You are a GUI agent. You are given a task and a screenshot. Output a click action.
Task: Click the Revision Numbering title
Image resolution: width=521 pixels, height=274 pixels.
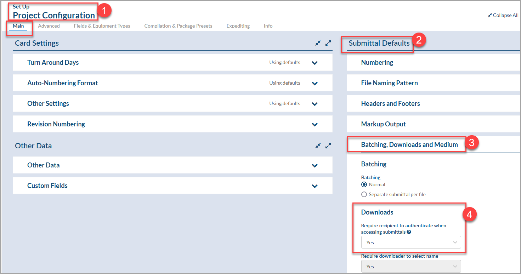tap(56, 124)
